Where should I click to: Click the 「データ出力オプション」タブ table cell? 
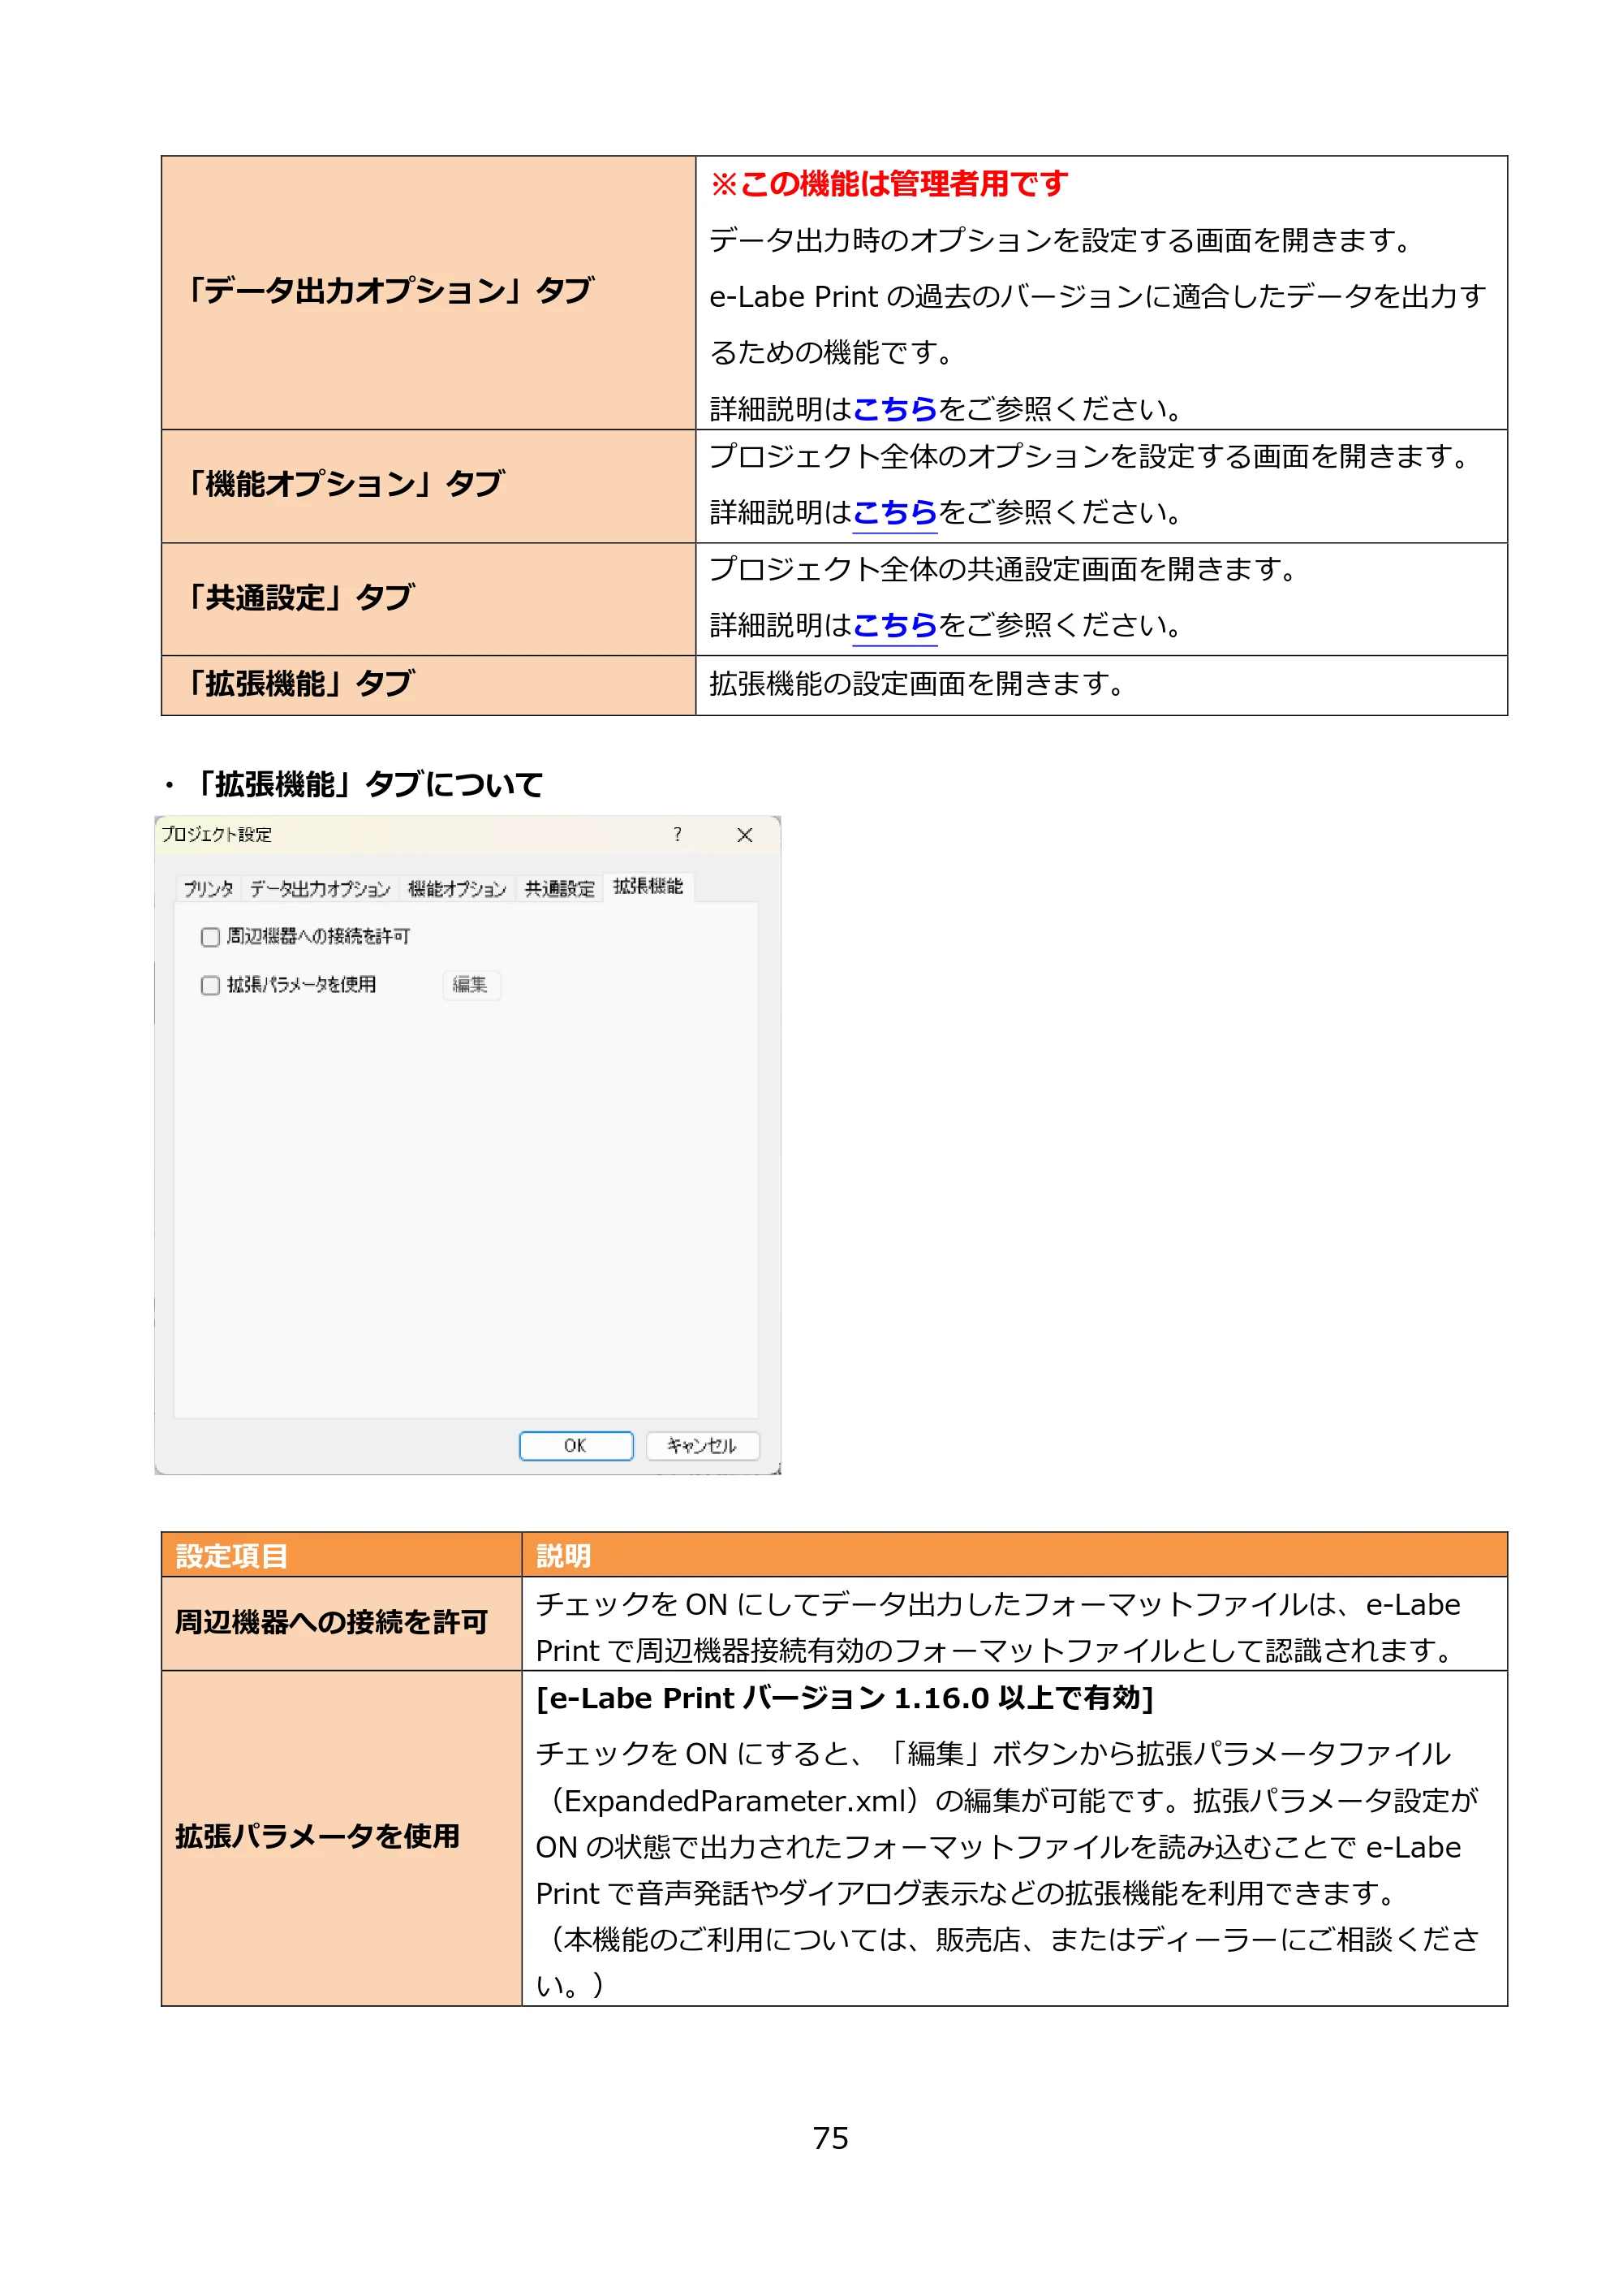(428, 293)
